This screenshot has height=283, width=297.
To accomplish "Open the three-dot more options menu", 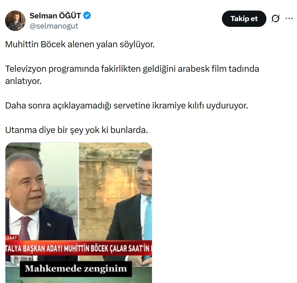I will 289,19.
